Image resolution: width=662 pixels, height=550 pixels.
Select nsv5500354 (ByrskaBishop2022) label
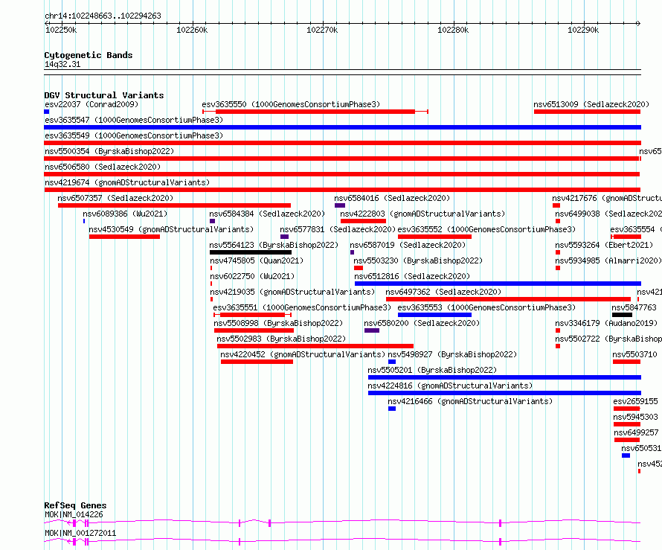[109, 151]
